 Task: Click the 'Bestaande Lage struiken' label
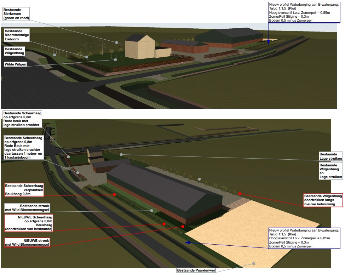(x=331, y=156)
